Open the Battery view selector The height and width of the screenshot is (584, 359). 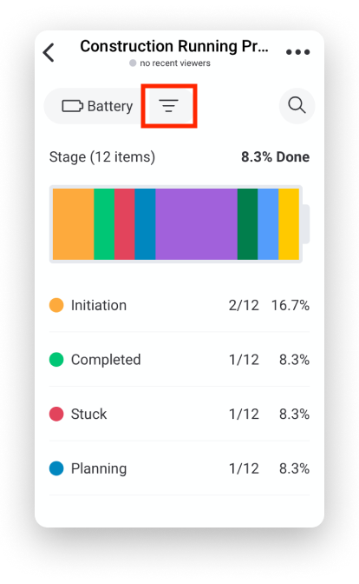tap(97, 106)
